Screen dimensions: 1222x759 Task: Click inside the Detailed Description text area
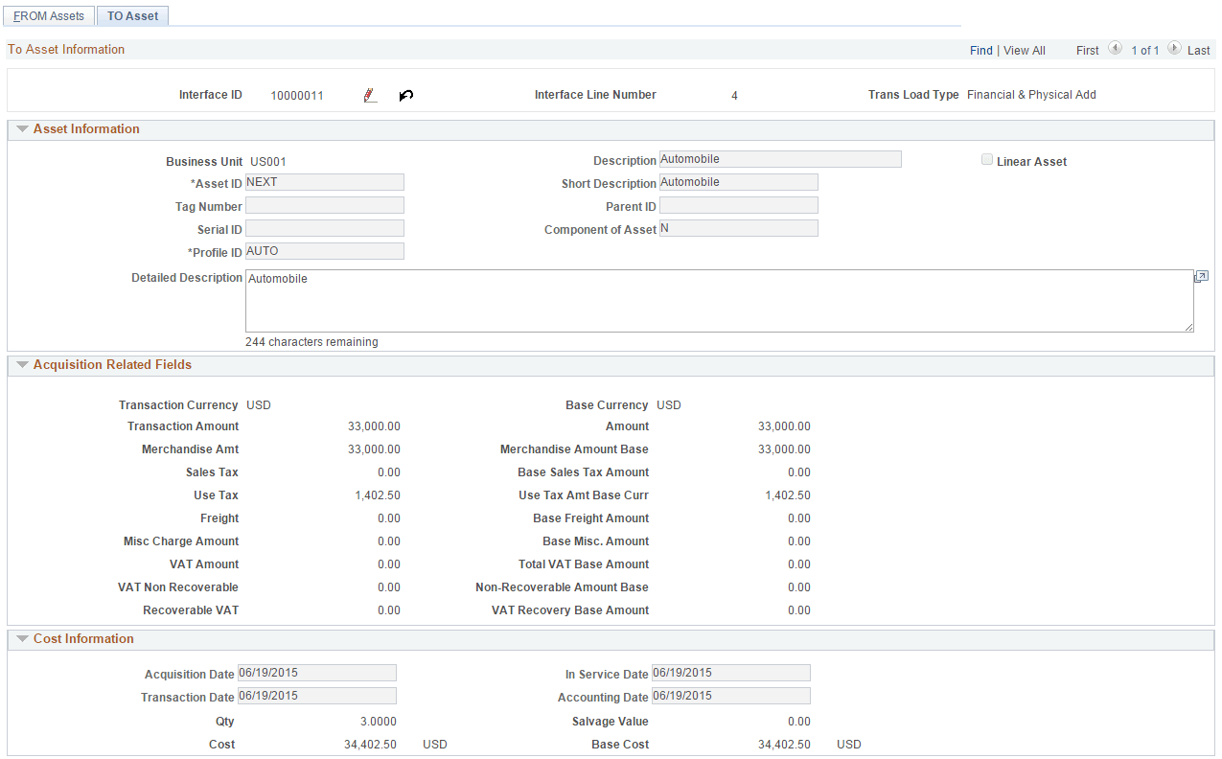(719, 302)
